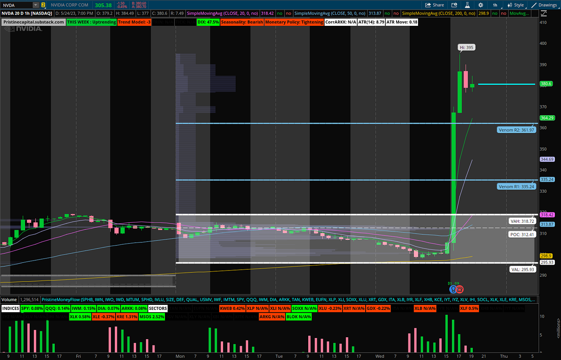The image size is (561, 360).
Task: Click the ARKK: 0.08% label
Action: click(134, 308)
